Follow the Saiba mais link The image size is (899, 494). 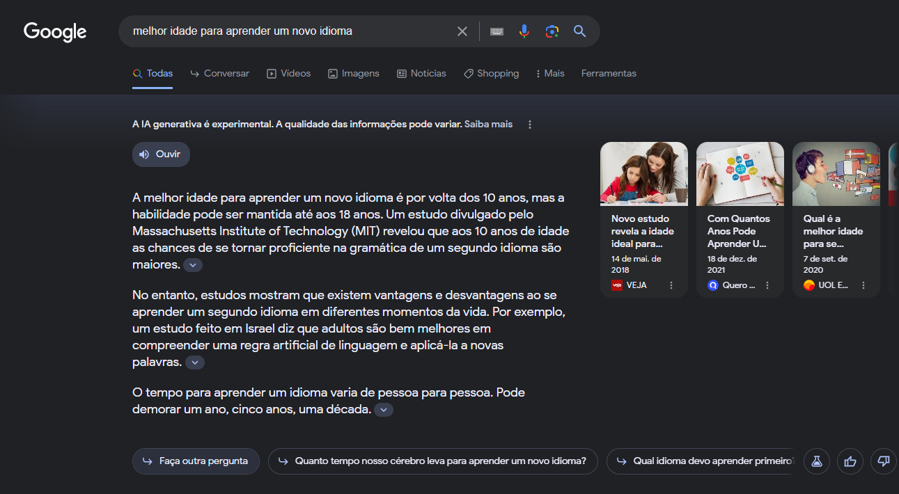click(488, 125)
